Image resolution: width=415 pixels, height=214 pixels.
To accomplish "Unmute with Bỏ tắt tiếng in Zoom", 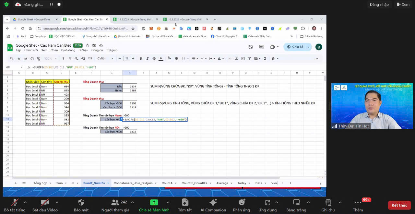I will pyautogui.click(x=15, y=206).
